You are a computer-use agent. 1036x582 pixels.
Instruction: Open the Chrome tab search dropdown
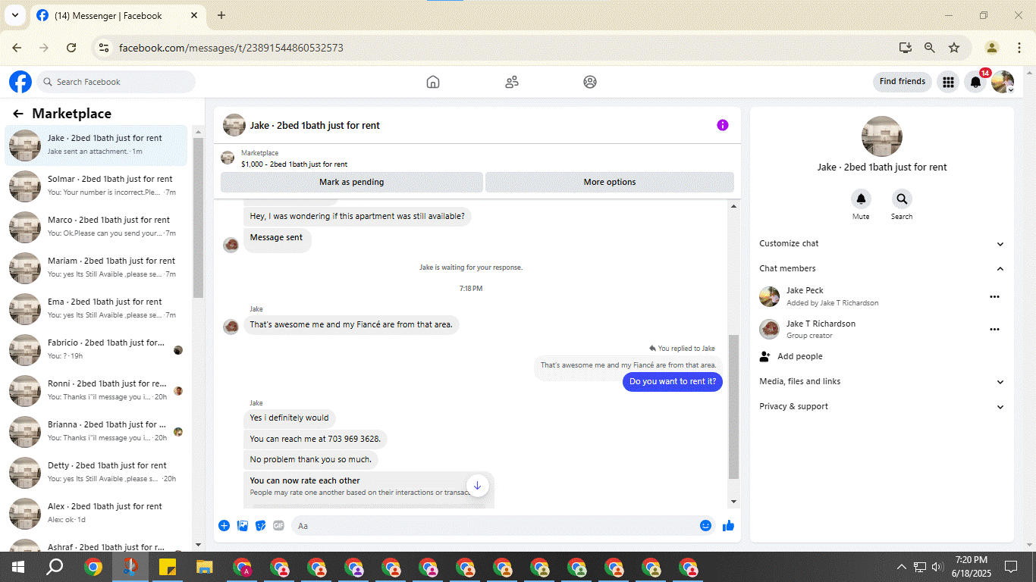(x=14, y=15)
